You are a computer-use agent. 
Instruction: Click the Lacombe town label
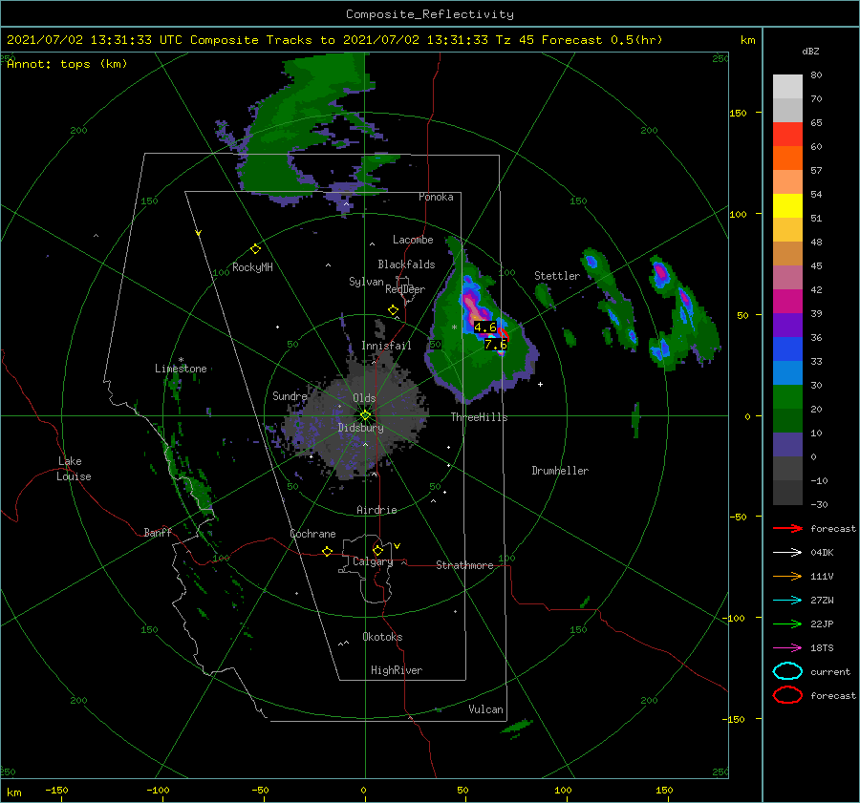point(413,240)
